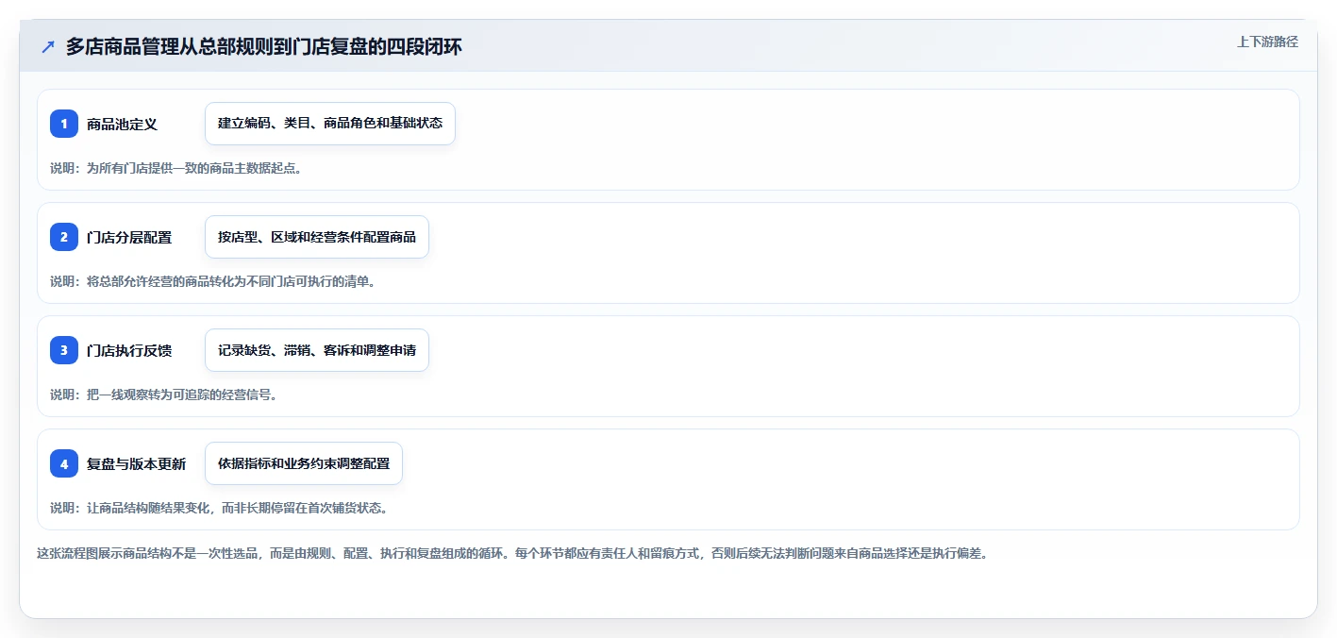Click the note 为所有门店提供一致的商品主数据起点

pos(175,168)
